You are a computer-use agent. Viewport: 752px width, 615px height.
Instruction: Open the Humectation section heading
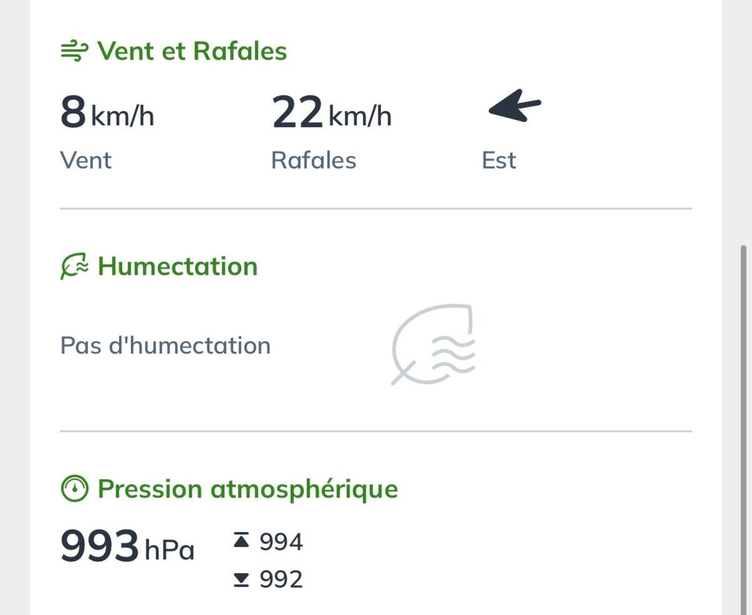[x=178, y=266]
